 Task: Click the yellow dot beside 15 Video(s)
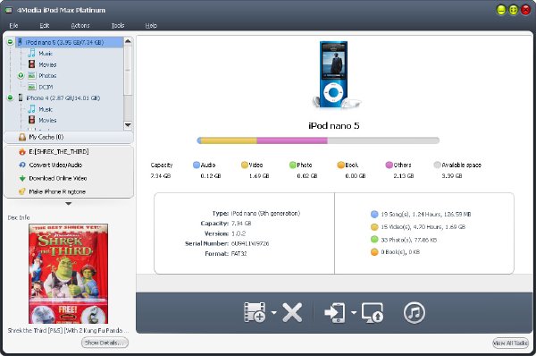pos(374,227)
